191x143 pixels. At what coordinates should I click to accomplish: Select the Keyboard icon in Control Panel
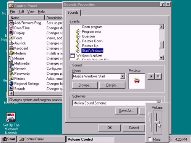11,48
